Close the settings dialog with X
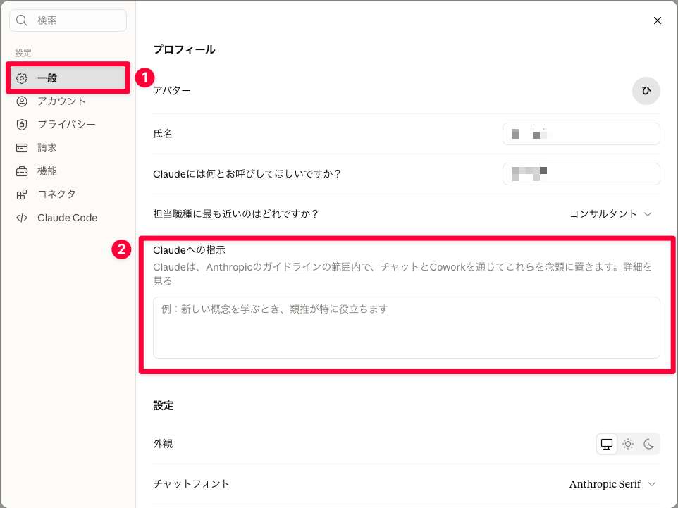678x508 pixels. pos(658,20)
